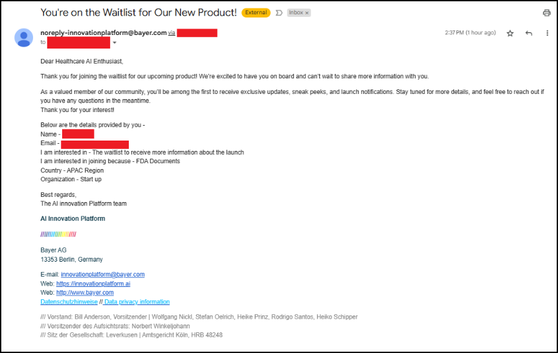Click the noreply-innovationplatform@bayer.com sender name
Viewport: 558px width, 353px height.
click(104, 33)
